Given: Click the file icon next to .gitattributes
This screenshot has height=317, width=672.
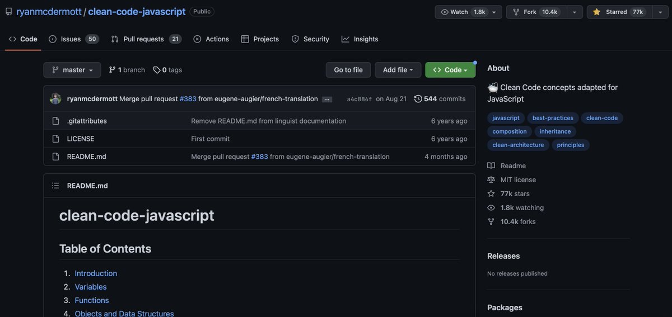Looking at the screenshot, I should 55,121.
